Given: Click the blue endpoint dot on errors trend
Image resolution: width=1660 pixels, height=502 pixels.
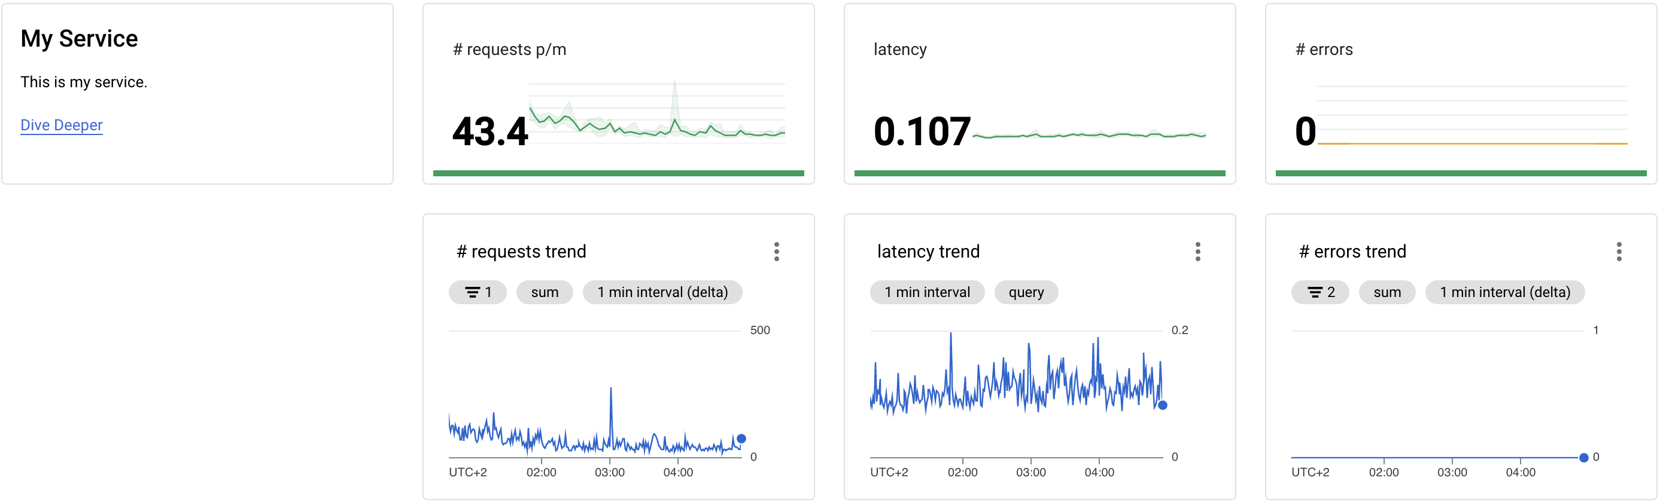Looking at the screenshot, I should (x=1583, y=458).
